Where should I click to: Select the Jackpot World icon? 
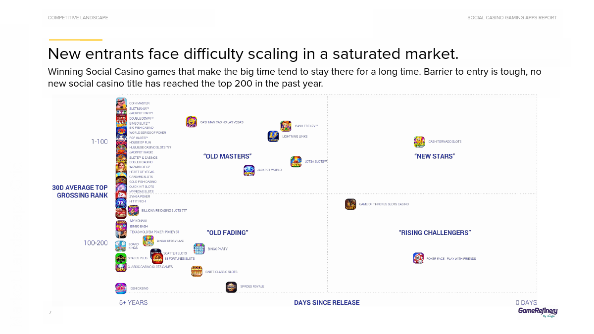[249, 171]
